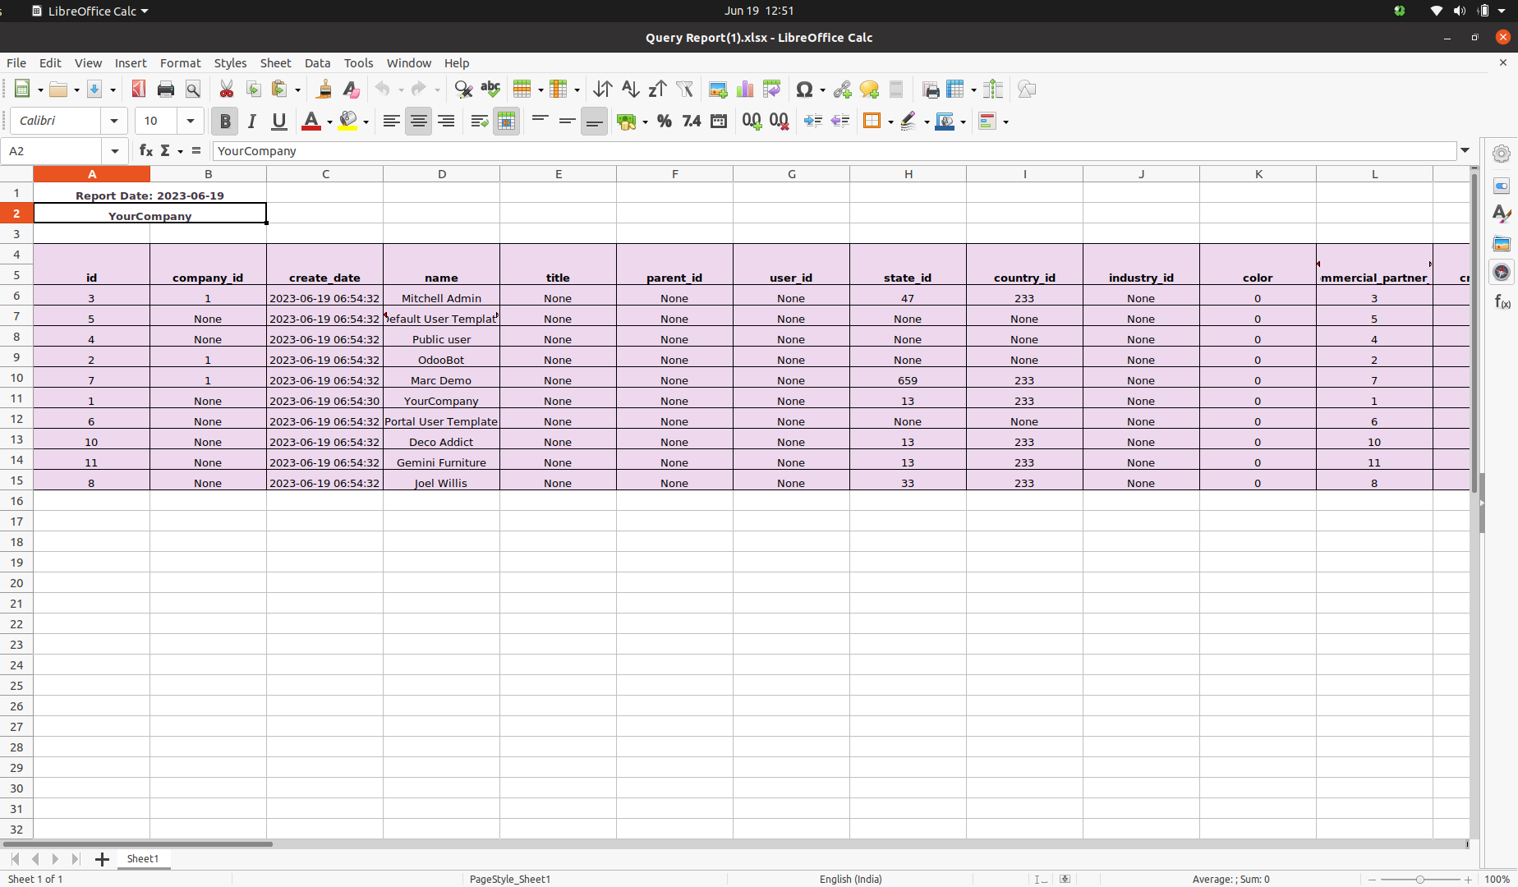
Task: Toggle Italic formatting
Action: click(x=251, y=122)
